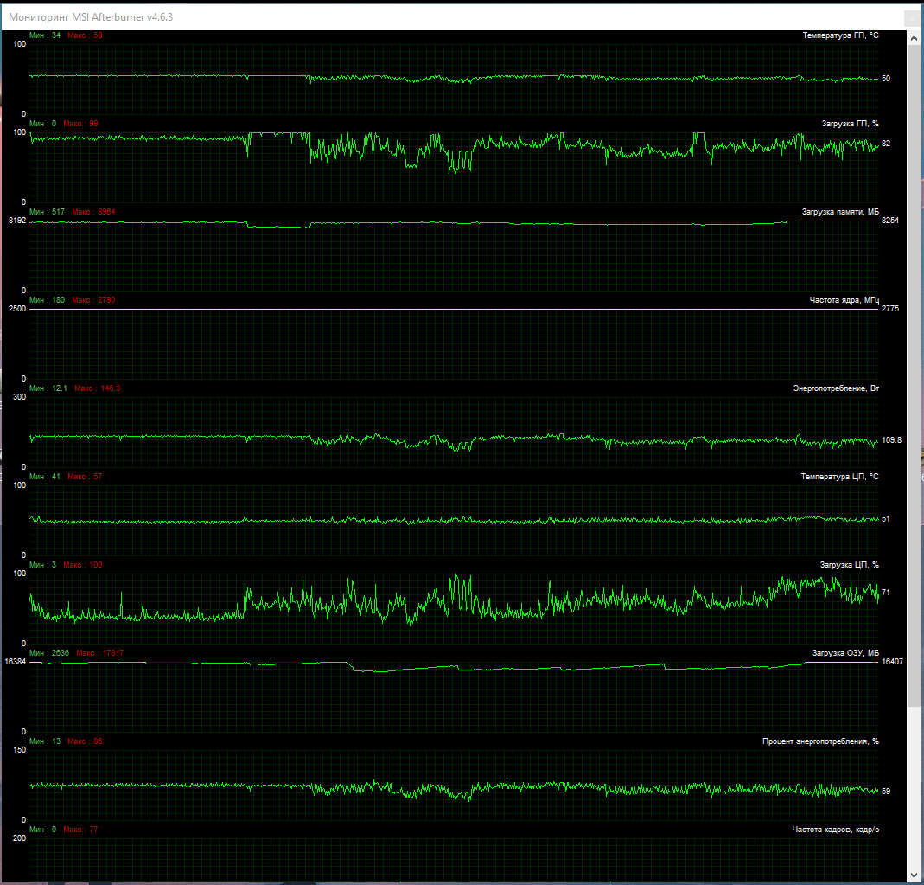Close the MSI Afterburner monitoring window

click(x=912, y=18)
